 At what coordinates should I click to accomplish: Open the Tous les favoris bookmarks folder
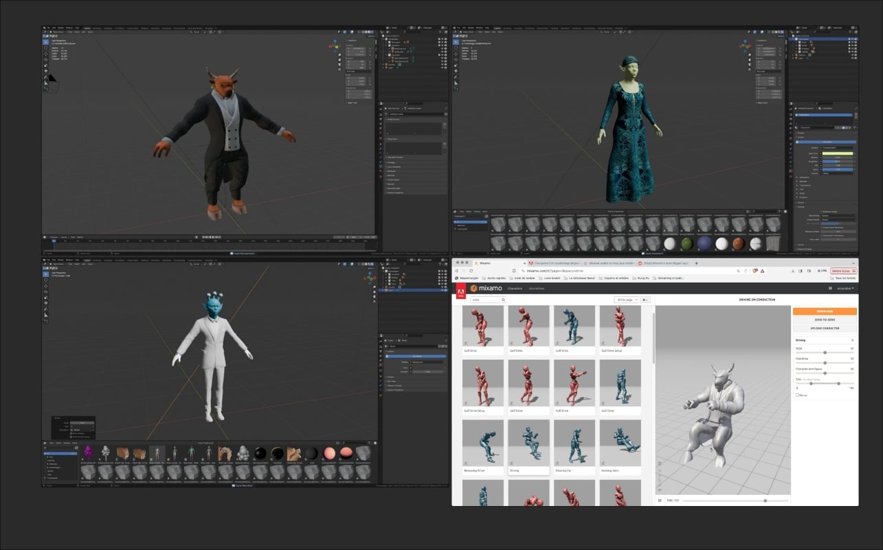point(842,278)
